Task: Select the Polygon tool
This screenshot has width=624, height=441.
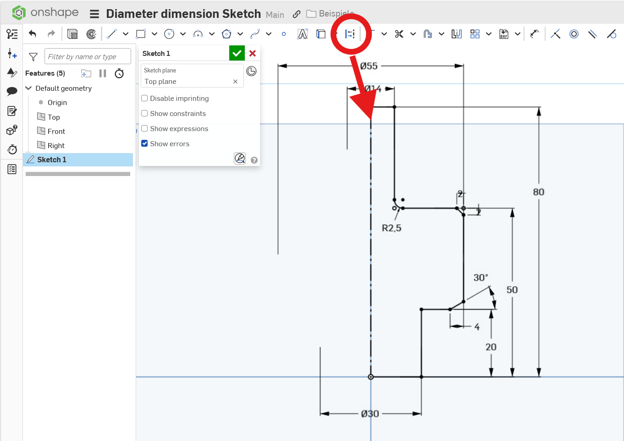Action: point(226,34)
